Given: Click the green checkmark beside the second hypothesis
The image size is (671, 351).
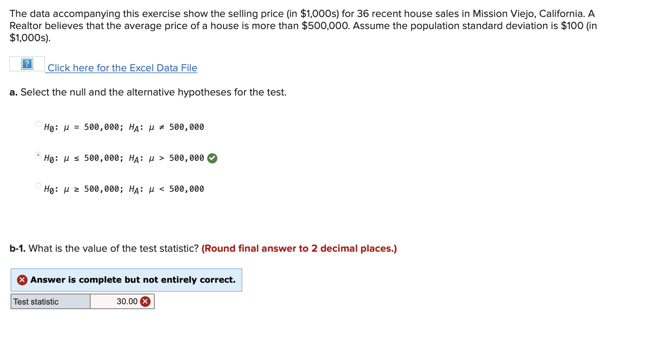Looking at the screenshot, I should pos(212,158).
